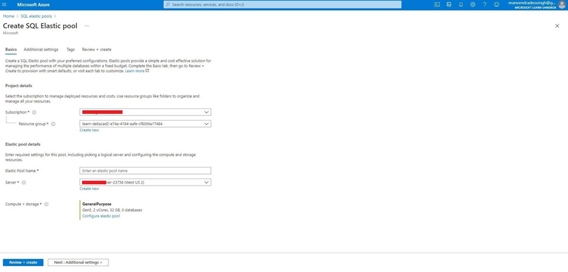The image size is (568, 272).
Task: Click the Gen5, 2 vCores specification text
Action: [112, 210]
